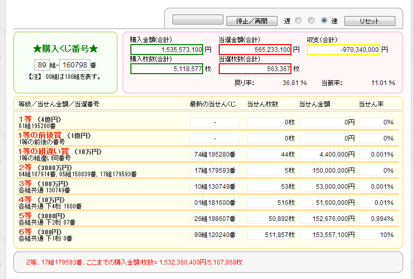Viewport: 413px width, 279px height.
Task: Click the latest winner field 26組198607番
Action: [215, 218]
